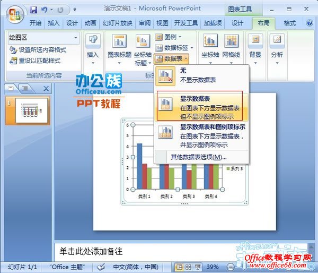Switch to the outline pane tab
The image size is (318, 273).
pos(25,88)
